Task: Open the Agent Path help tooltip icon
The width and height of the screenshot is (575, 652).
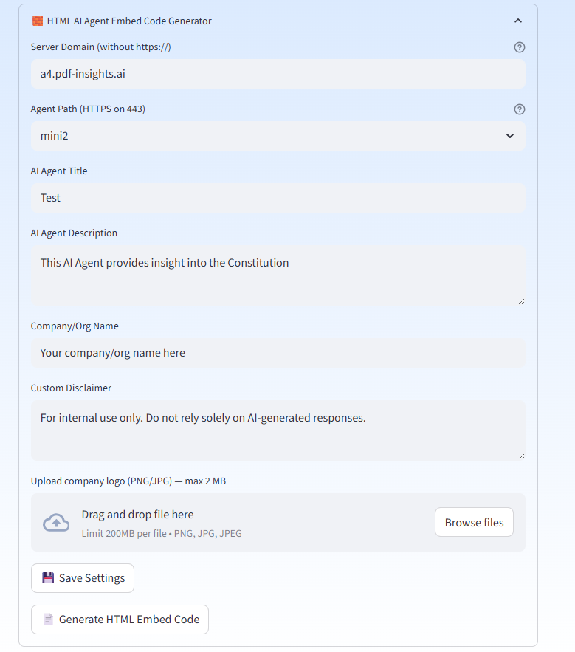Action: point(519,109)
